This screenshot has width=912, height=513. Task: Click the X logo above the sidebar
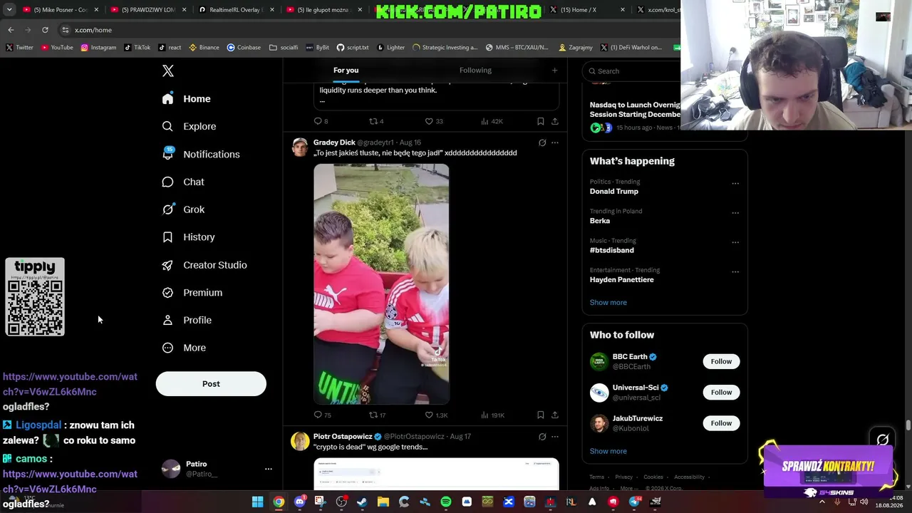click(x=168, y=71)
